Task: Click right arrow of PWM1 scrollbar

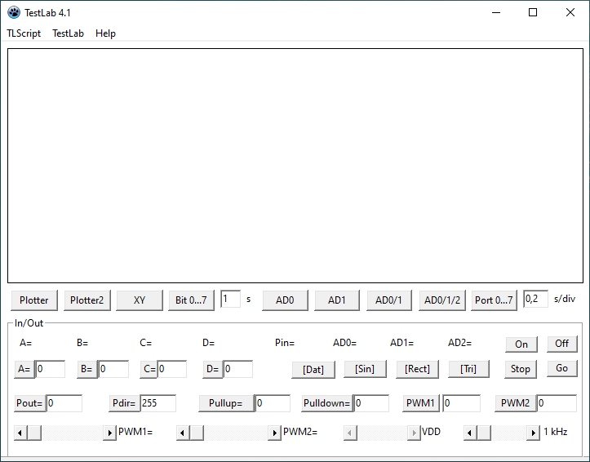Action: (109, 433)
